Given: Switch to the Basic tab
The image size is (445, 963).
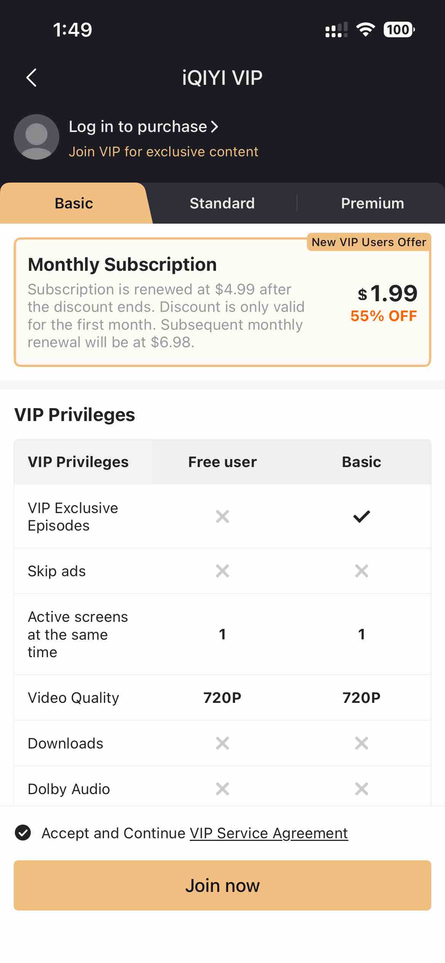Looking at the screenshot, I should [x=74, y=203].
